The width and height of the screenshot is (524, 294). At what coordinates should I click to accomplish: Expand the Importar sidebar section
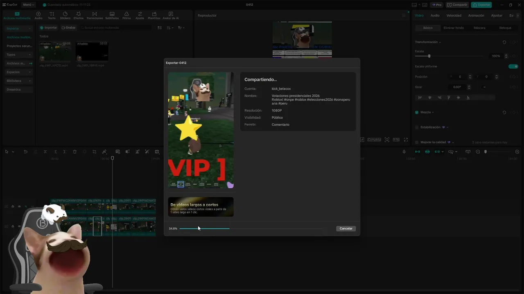pos(19,29)
